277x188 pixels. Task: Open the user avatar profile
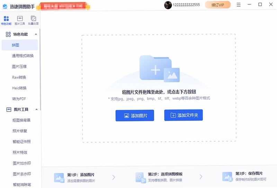[168, 5]
